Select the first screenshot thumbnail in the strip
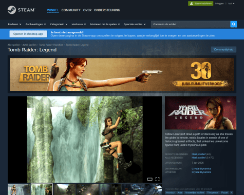 18,189
